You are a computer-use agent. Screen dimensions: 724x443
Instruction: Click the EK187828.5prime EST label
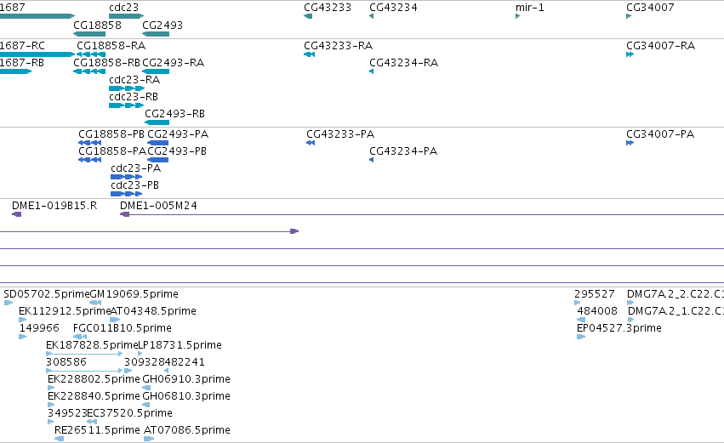point(92,345)
